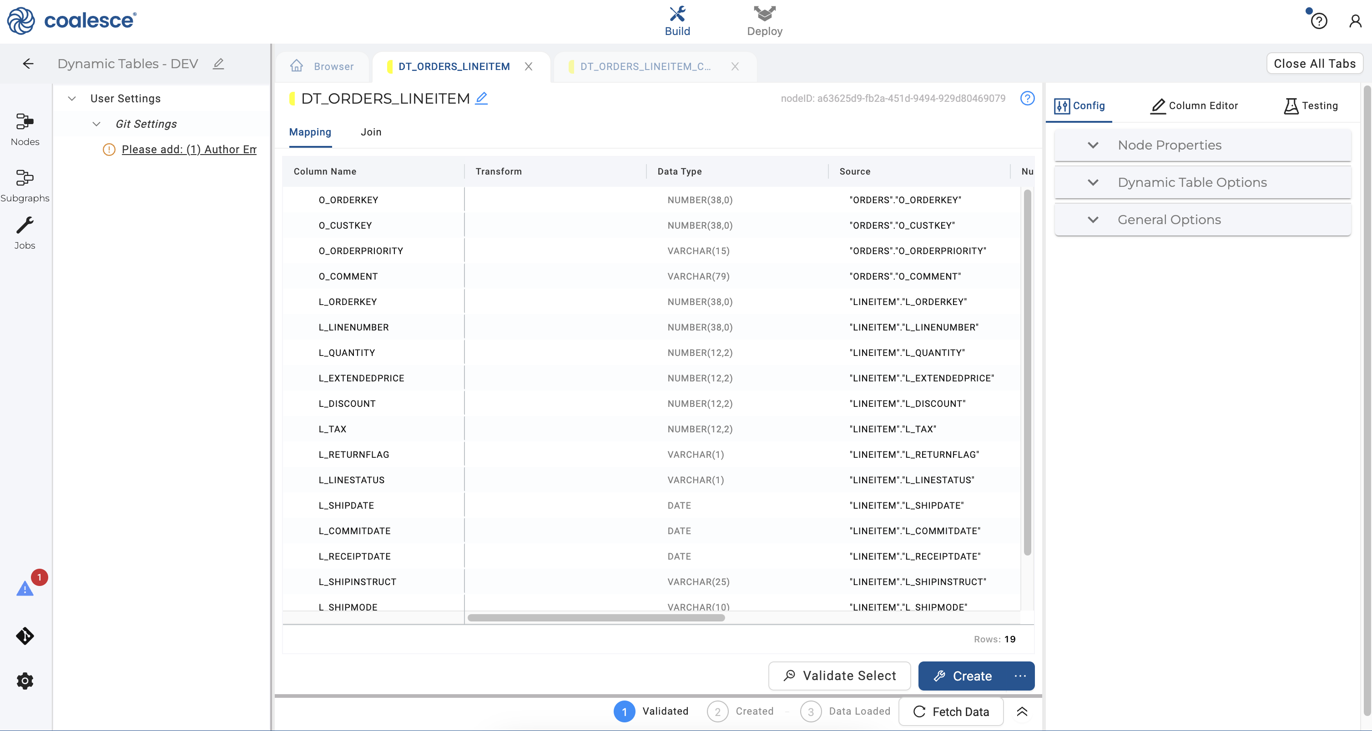Open the Jobs wrench icon

pos(25,233)
